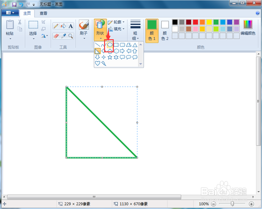The height and width of the screenshot is (209, 262).
Task: Click the Brushes (刷子) button
Action: point(84,27)
